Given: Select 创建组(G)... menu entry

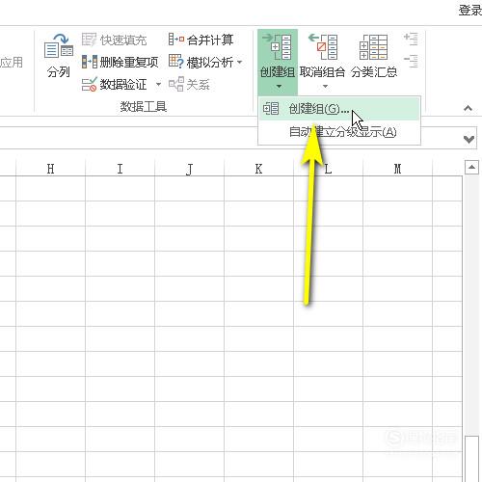Looking at the screenshot, I should (x=339, y=109).
